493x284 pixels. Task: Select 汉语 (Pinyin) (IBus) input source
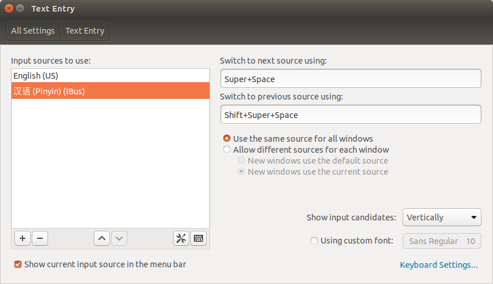click(111, 91)
